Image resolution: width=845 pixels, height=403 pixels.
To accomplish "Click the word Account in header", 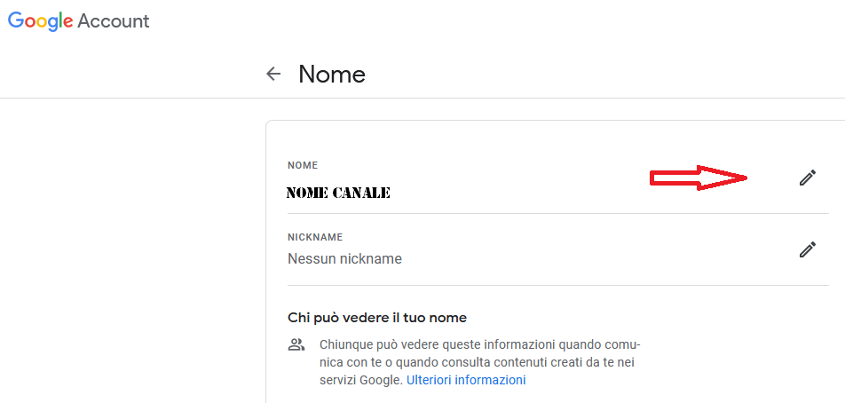I will (x=114, y=21).
